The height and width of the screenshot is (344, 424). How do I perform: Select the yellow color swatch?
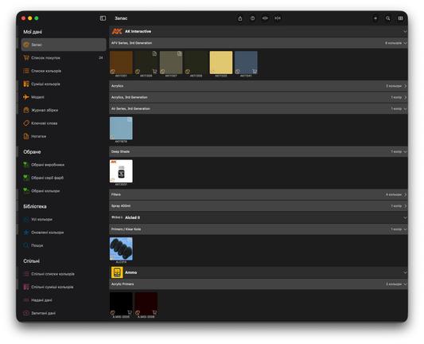(x=221, y=63)
